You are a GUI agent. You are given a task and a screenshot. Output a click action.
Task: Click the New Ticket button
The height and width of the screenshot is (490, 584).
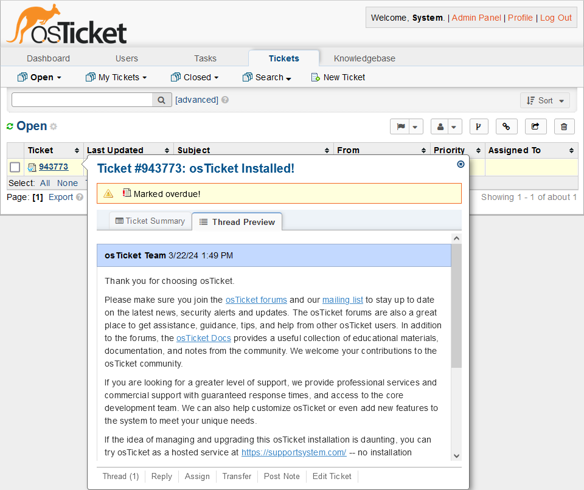[338, 77]
